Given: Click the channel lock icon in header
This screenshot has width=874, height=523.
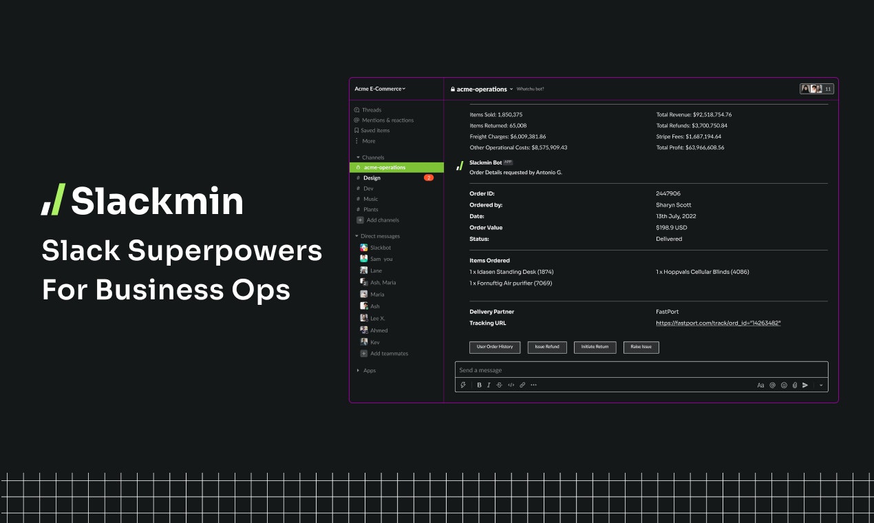Looking at the screenshot, I should [453, 89].
